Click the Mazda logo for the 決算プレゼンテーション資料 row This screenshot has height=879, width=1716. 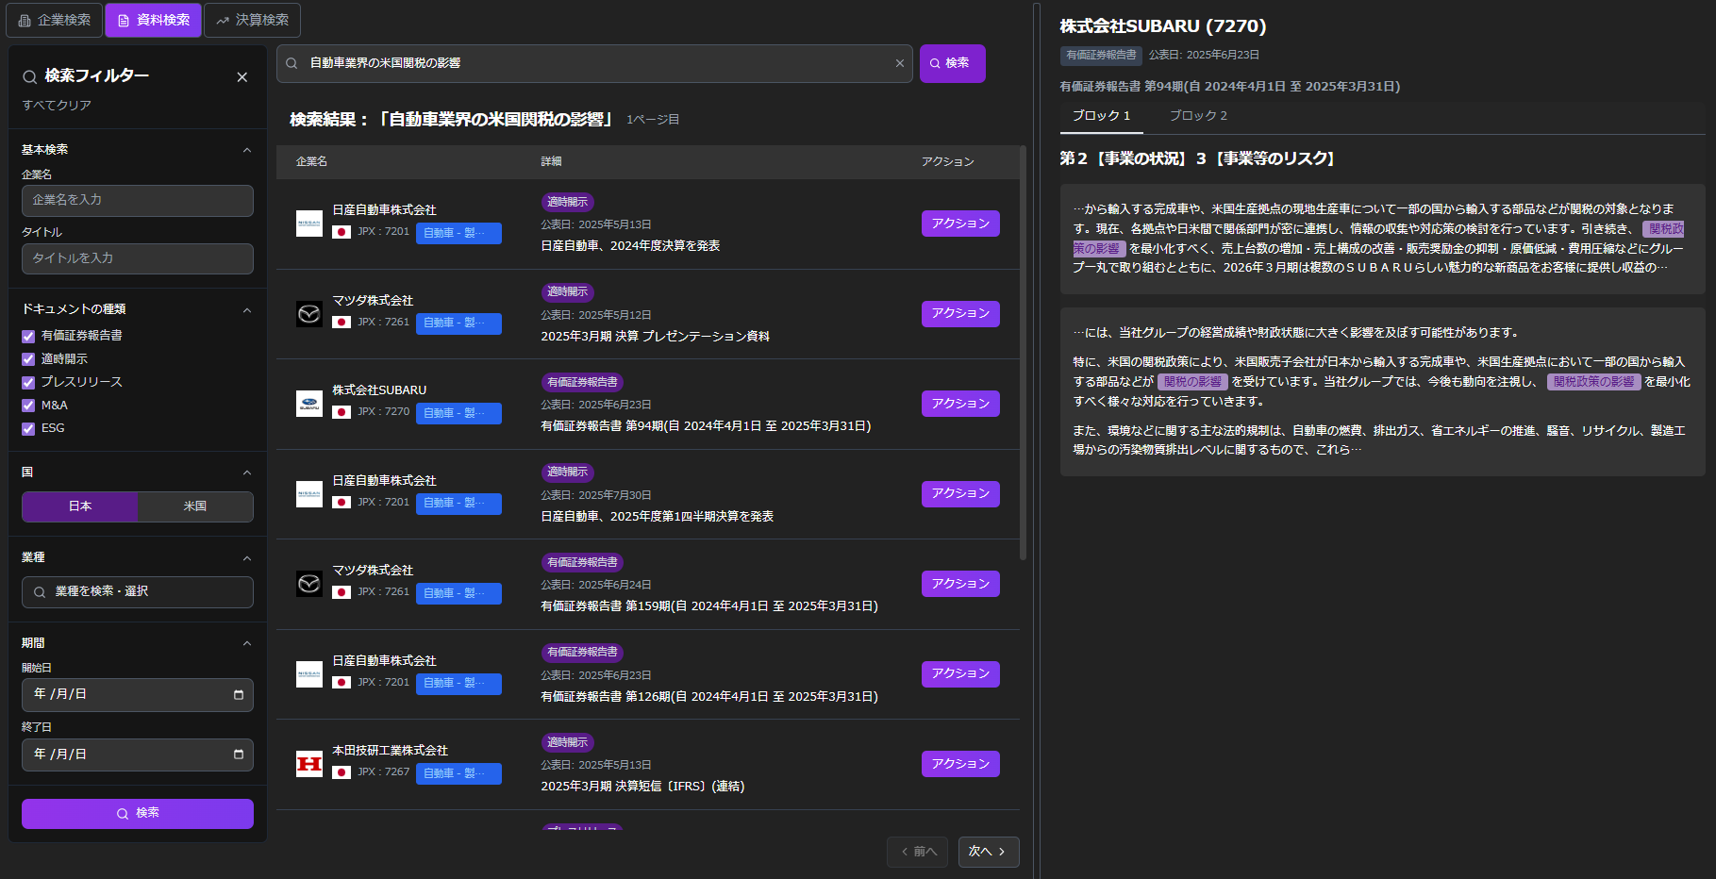coord(309,314)
